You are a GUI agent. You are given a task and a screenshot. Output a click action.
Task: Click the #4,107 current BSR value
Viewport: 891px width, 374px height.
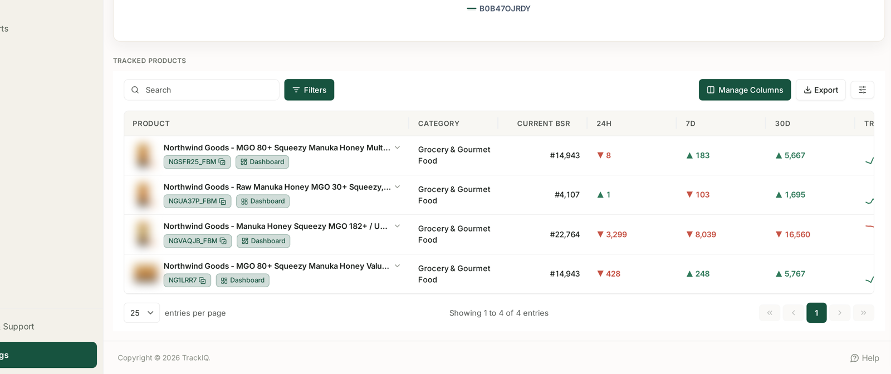pyautogui.click(x=567, y=195)
